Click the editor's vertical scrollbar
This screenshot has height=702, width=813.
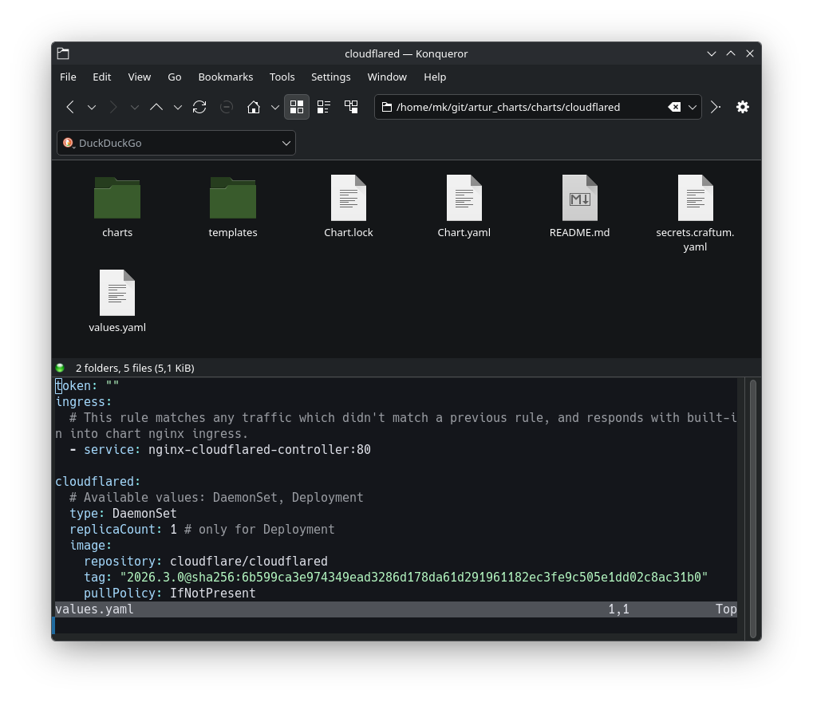(x=753, y=508)
